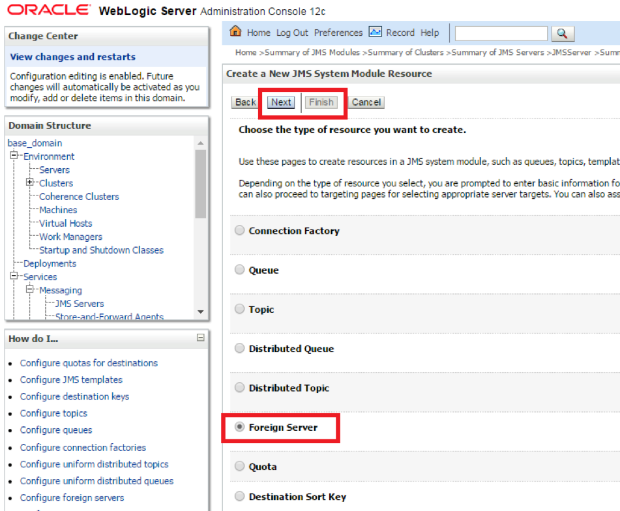Click the magnifying glass search button
The height and width of the screenshot is (511, 620).
pos(562,33)
